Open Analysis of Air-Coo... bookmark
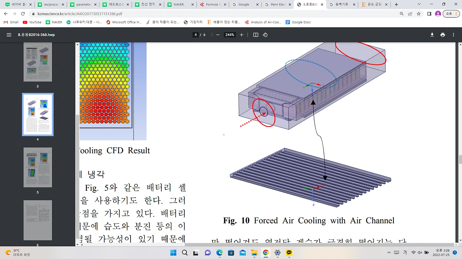The height and width of the screenshot is (259, 462). [x=263, y=22]
